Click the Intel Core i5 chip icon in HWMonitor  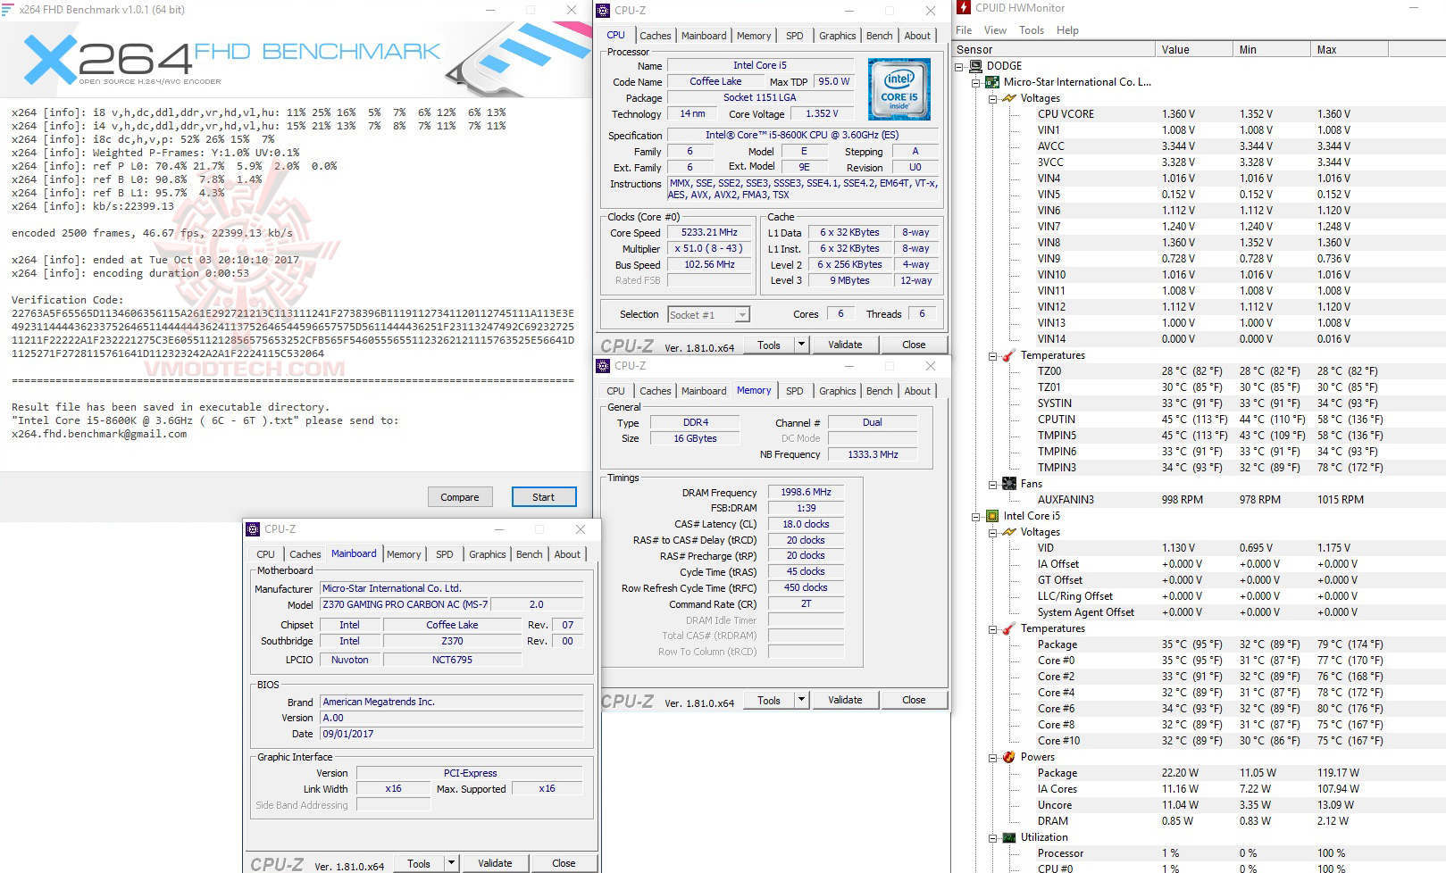pyautogui.click(x=992, y=516)
